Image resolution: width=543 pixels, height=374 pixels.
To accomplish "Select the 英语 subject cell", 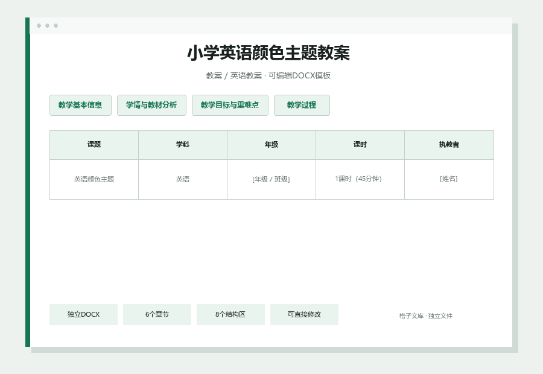I will click(x=183, y=179).
